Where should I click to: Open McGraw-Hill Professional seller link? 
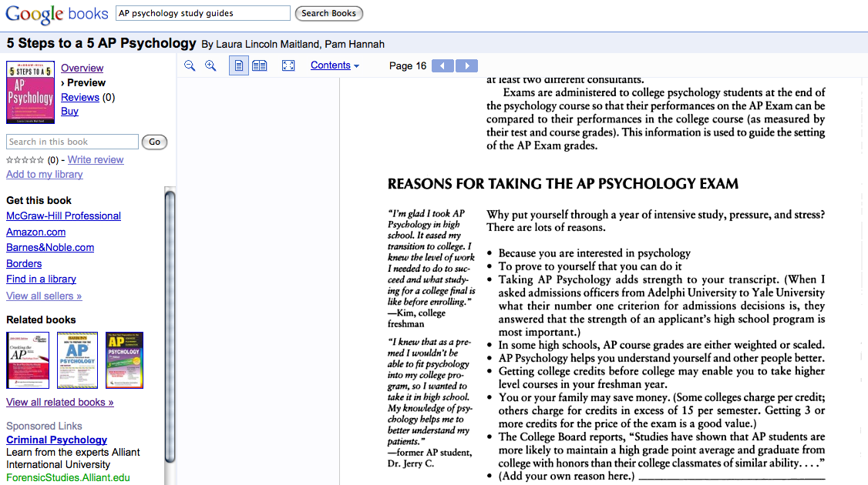coord(64,216)
